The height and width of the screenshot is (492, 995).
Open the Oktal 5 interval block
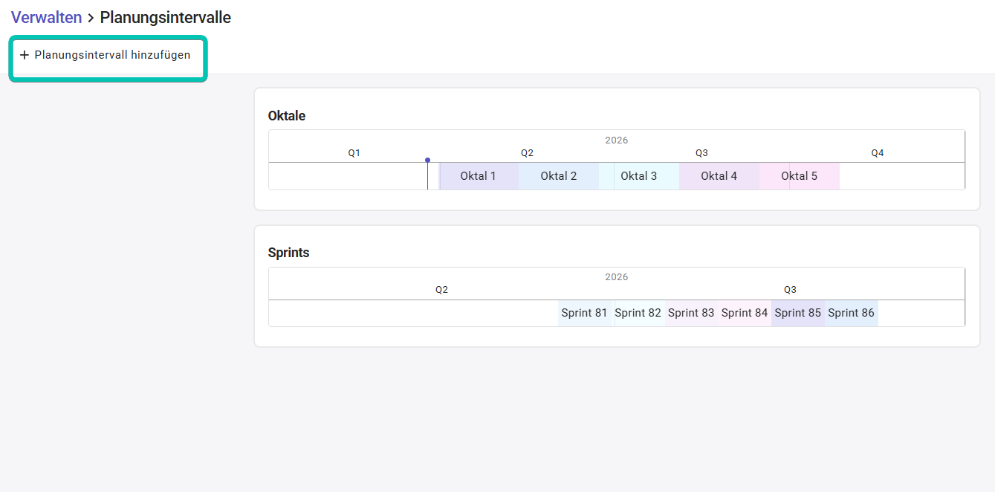799,176
